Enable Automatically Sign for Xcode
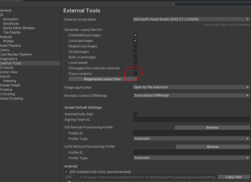The image size is (251, 182). pos(135,114)
